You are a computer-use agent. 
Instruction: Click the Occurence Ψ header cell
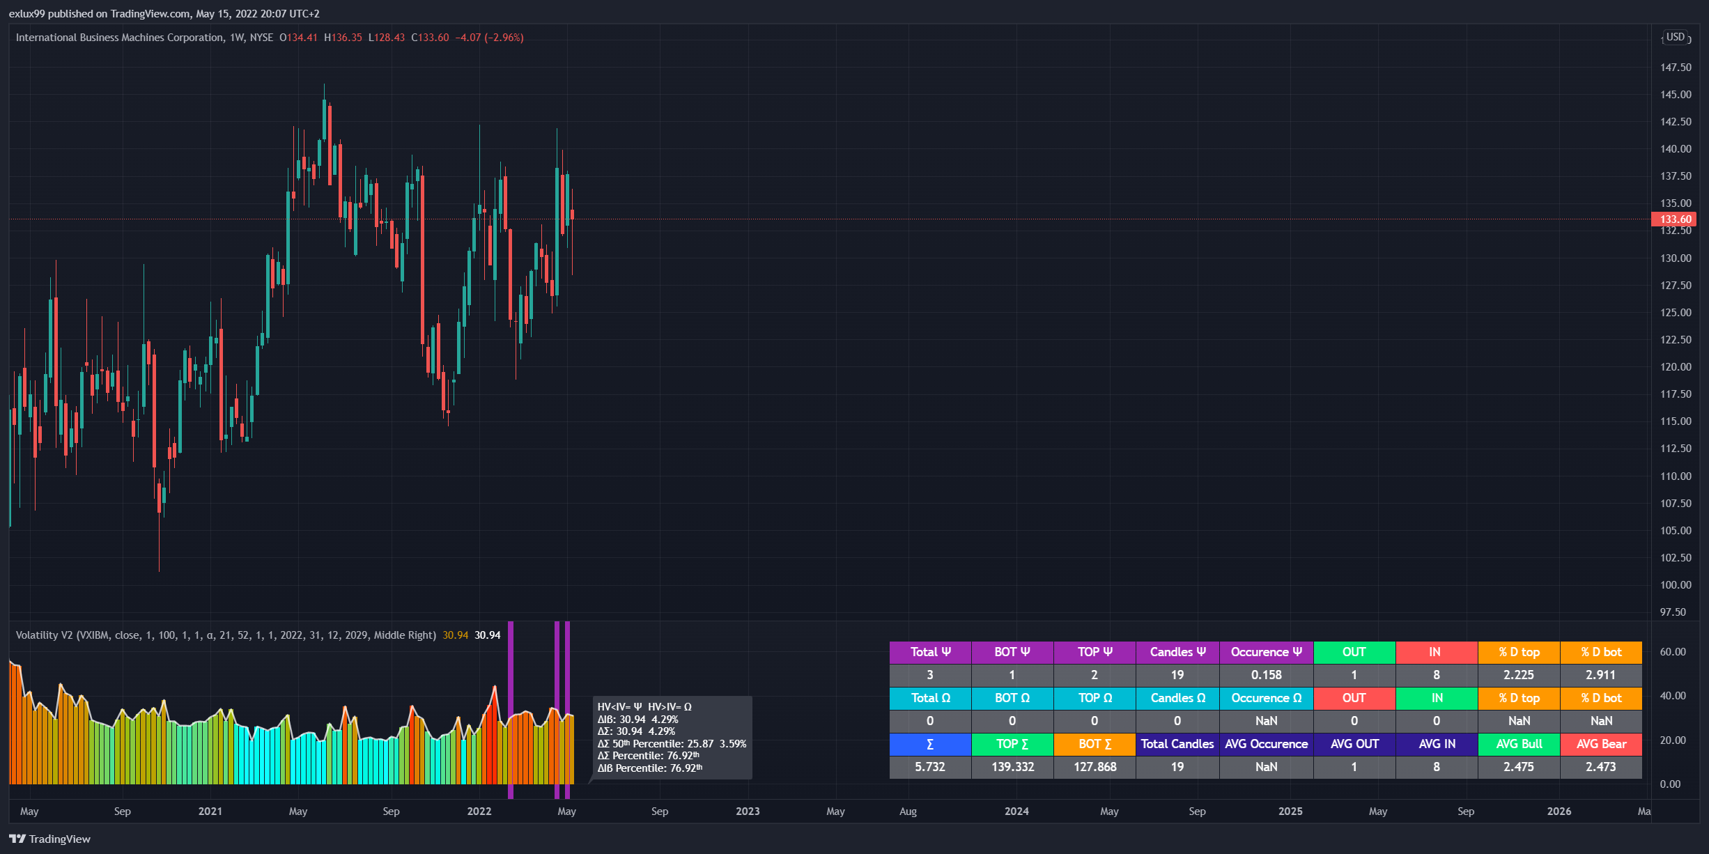pyautogui.click(x=1267, y=653)
